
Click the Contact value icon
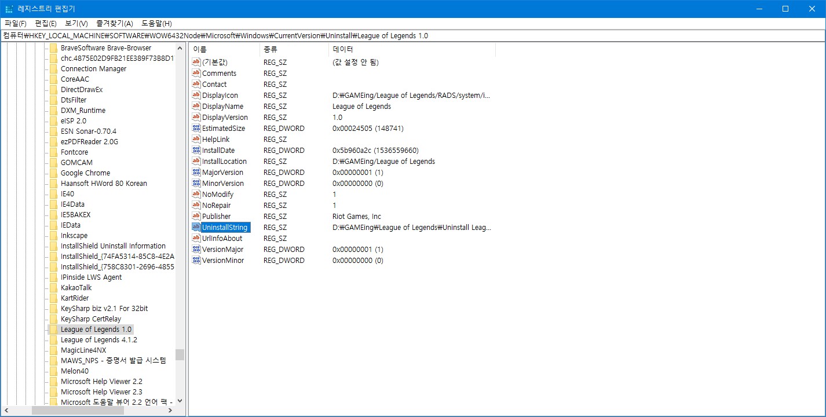point(196,84)
